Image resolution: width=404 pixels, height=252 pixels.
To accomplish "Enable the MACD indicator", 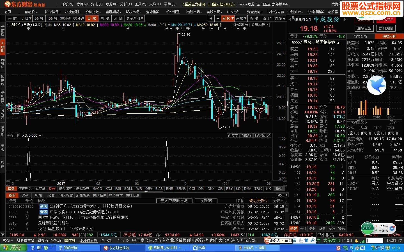I will pyautogui.click(x=97, y=189).
